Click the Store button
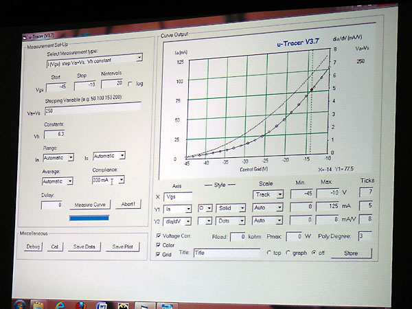This screenshot has height=309, width=412. pos(351,253)
